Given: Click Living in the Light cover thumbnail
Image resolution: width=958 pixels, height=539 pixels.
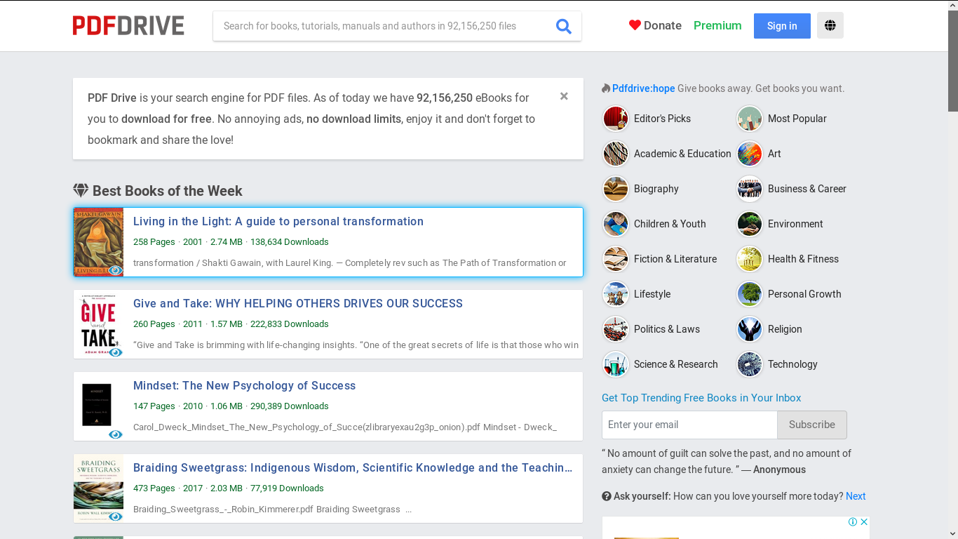Looking at the screenshot, I should (99, 241).
